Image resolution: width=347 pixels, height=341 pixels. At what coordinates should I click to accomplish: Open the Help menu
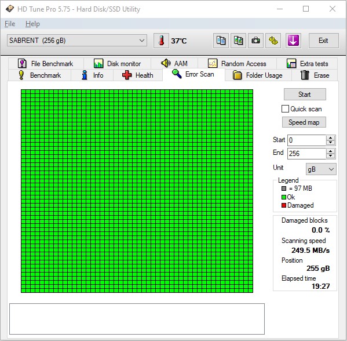tap(32, 24)
